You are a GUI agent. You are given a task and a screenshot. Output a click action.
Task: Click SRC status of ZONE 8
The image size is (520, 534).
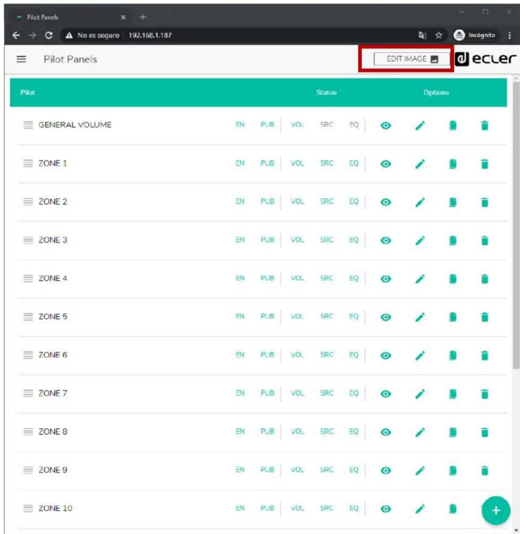[x=326, y=431]
